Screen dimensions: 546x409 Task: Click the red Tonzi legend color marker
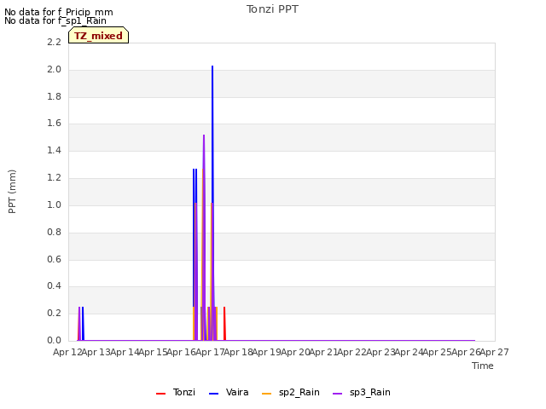(x=161, y=394)
